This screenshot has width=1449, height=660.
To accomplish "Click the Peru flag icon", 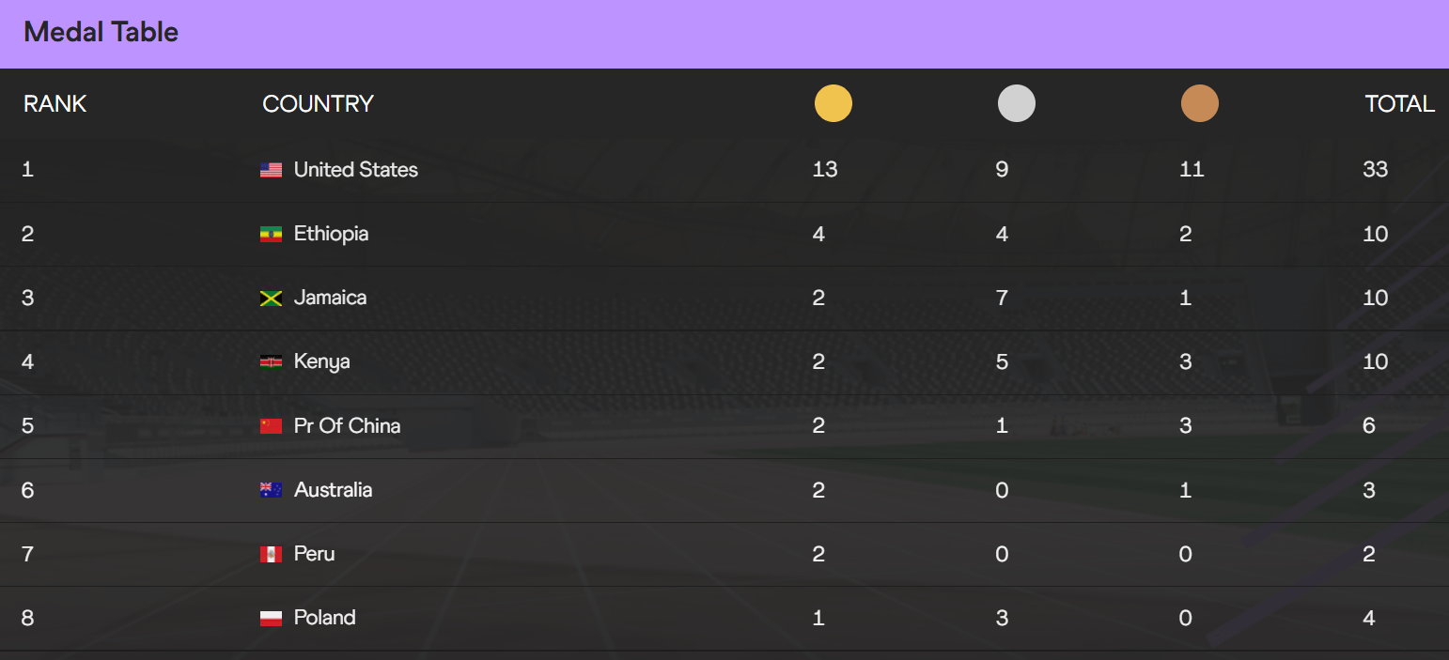I will (x=271, y=554).
